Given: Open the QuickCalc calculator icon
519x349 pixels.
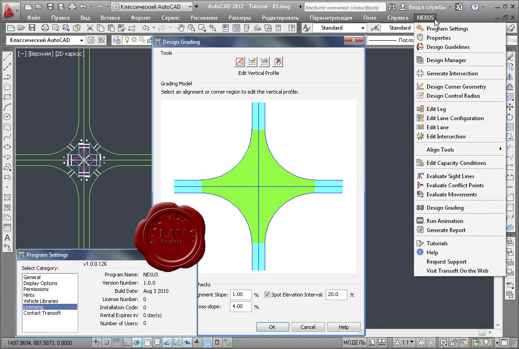Looking at the screenshot, I should click(x=278, y=28).
